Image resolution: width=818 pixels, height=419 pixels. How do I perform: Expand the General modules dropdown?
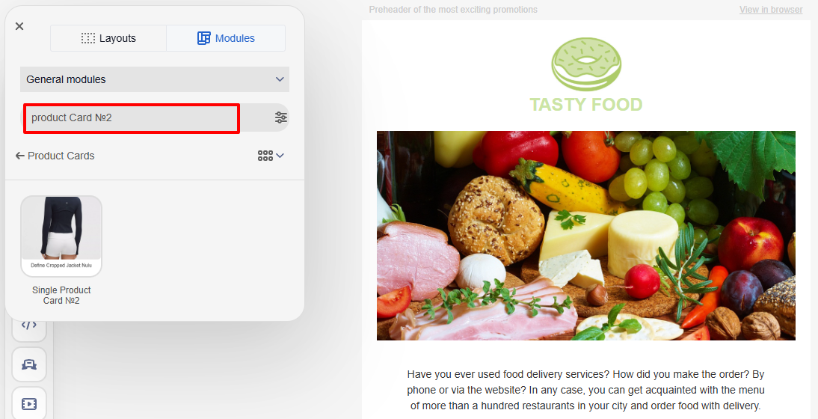[155, 79]
